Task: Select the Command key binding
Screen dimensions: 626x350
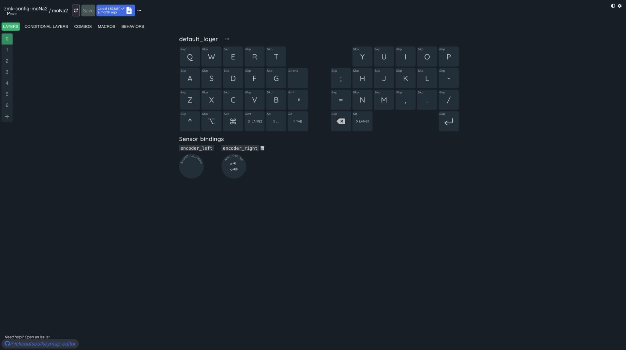Action: tap(233, 121)
